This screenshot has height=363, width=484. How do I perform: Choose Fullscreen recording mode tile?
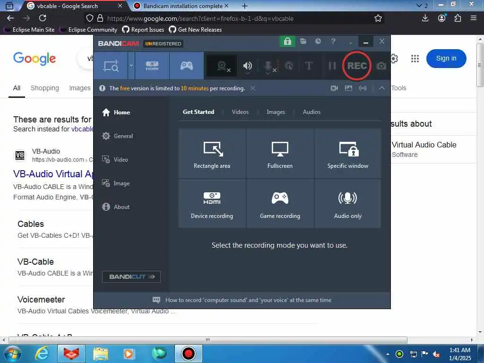click(x=280, y=154)
